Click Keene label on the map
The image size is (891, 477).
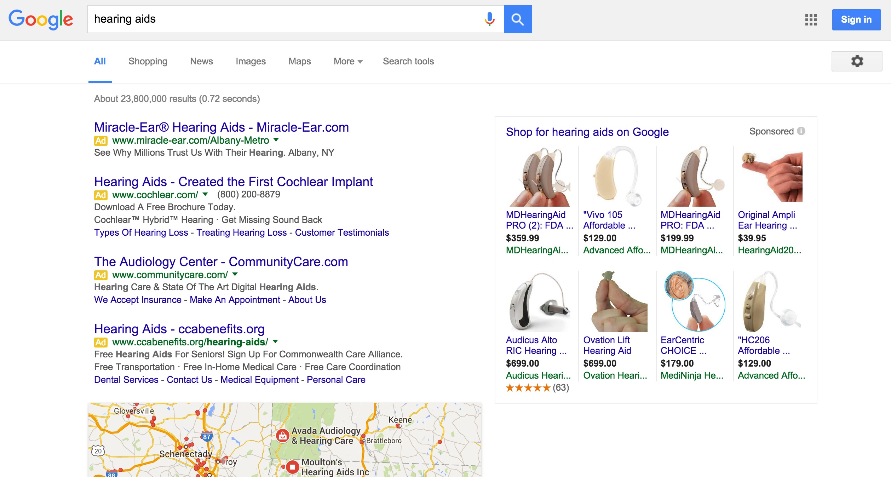400,420
